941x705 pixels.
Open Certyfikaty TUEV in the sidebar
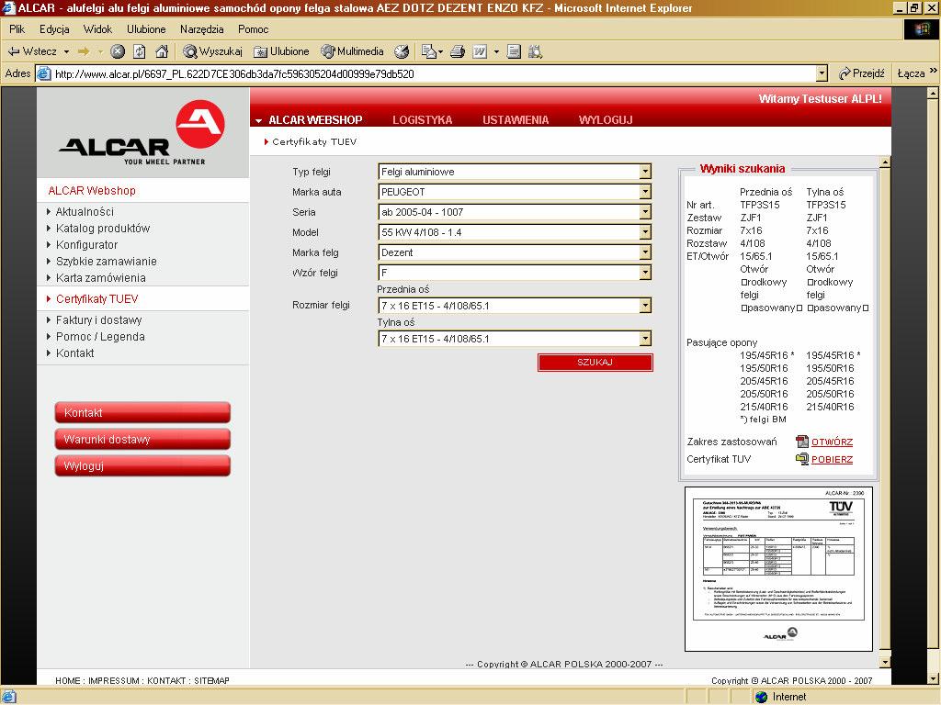pyautogui.click(x=96, y=299)
